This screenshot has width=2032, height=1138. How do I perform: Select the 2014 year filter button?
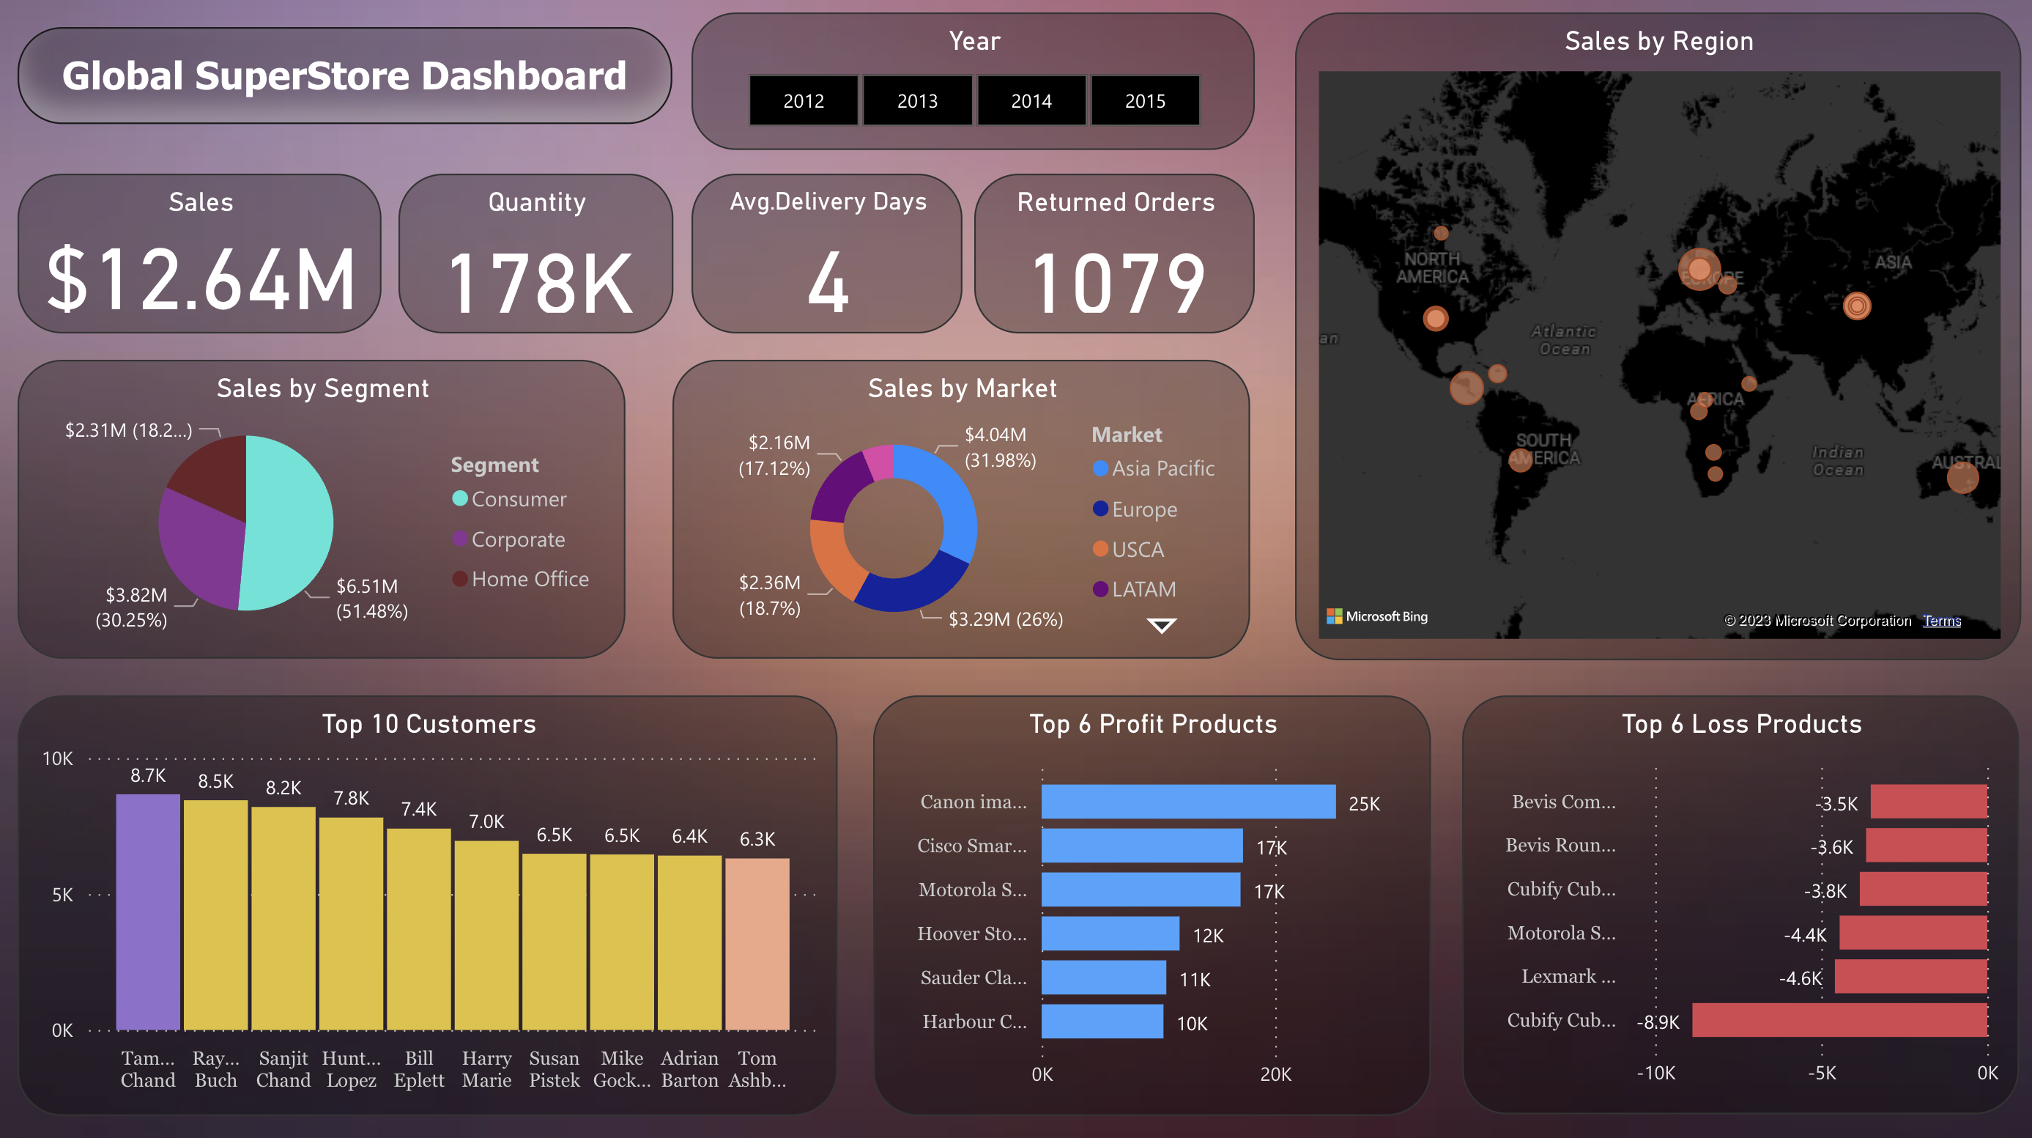coord(1030,100)
